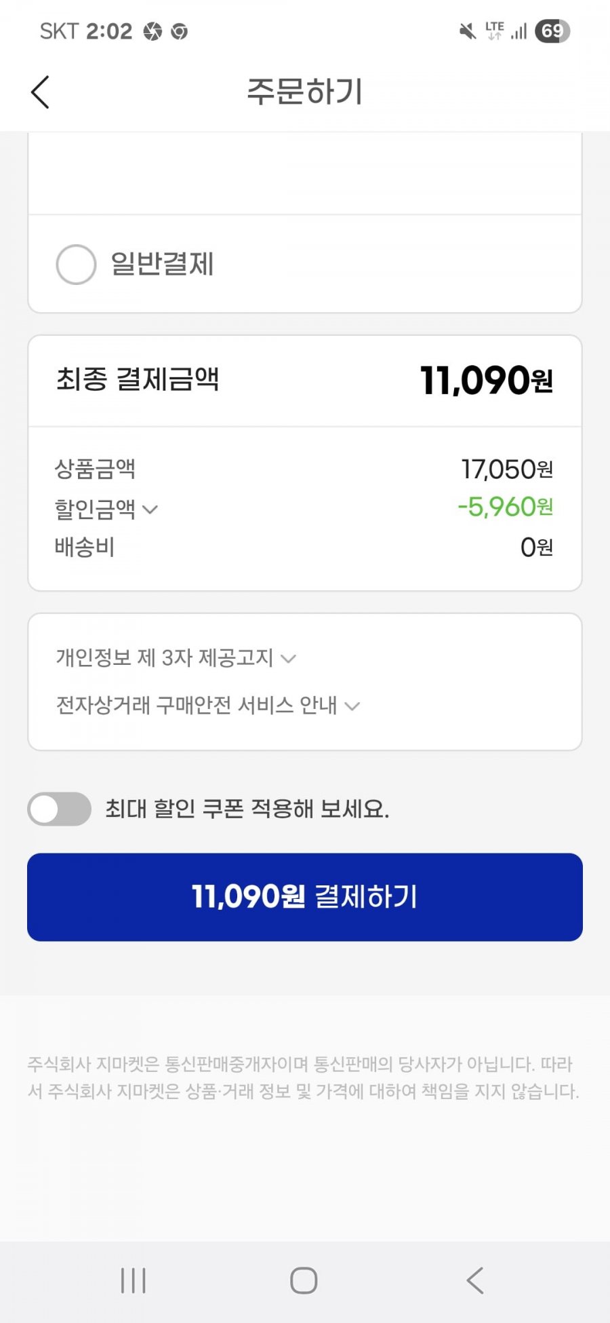Select the 일반결제 radio button

[76, 264]
